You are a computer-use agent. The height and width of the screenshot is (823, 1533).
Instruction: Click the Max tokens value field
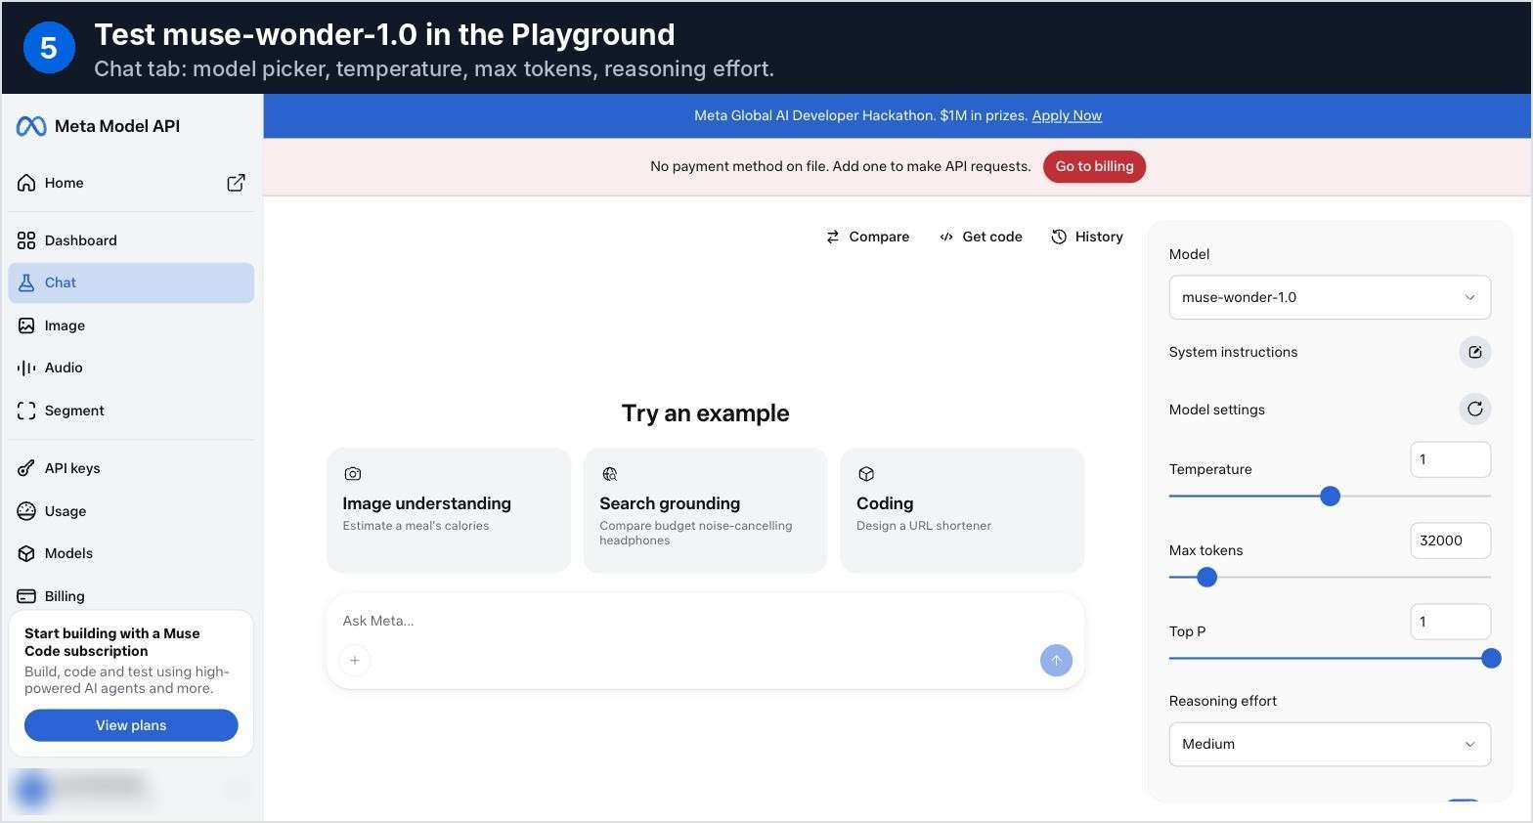point(1450,541)
